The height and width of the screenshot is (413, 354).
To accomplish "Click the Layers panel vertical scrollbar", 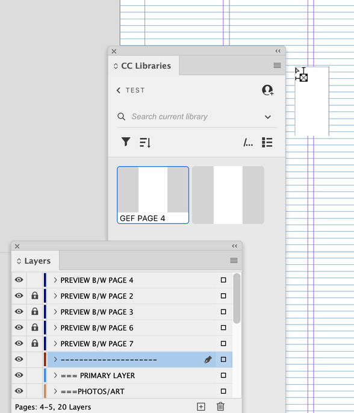I will click(237, 298).
